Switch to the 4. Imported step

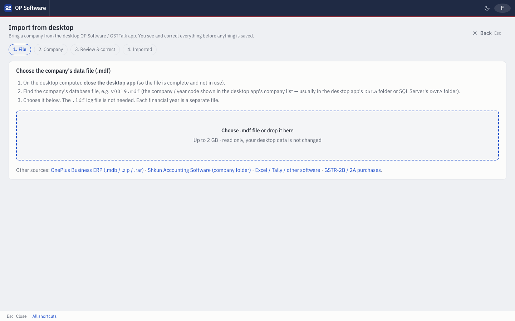[140, 50]
